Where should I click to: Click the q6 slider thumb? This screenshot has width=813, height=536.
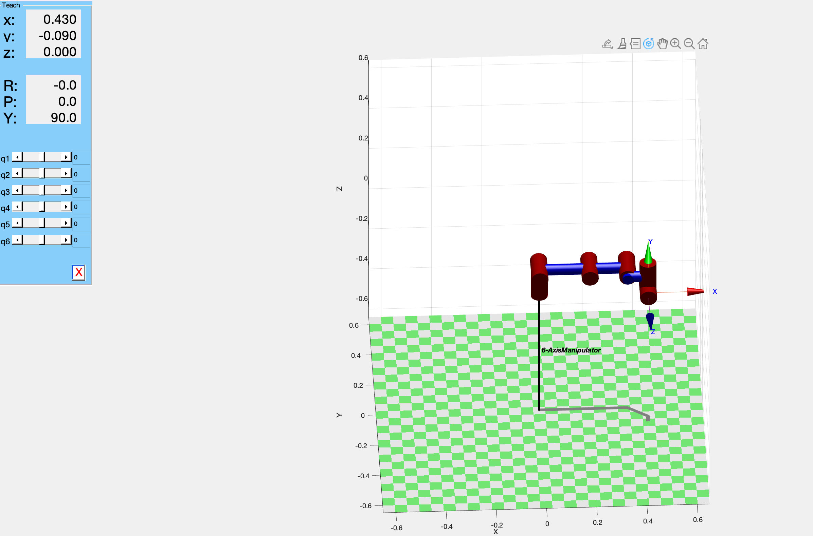click(x=42, y=240)
